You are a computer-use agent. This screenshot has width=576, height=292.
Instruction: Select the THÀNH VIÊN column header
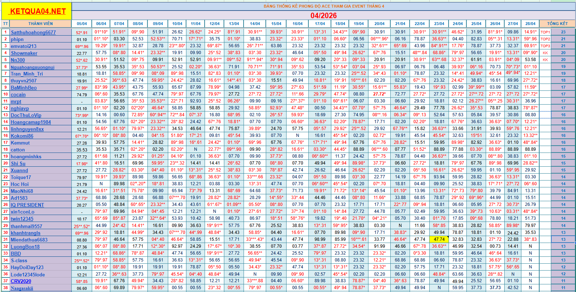point(40,24)
